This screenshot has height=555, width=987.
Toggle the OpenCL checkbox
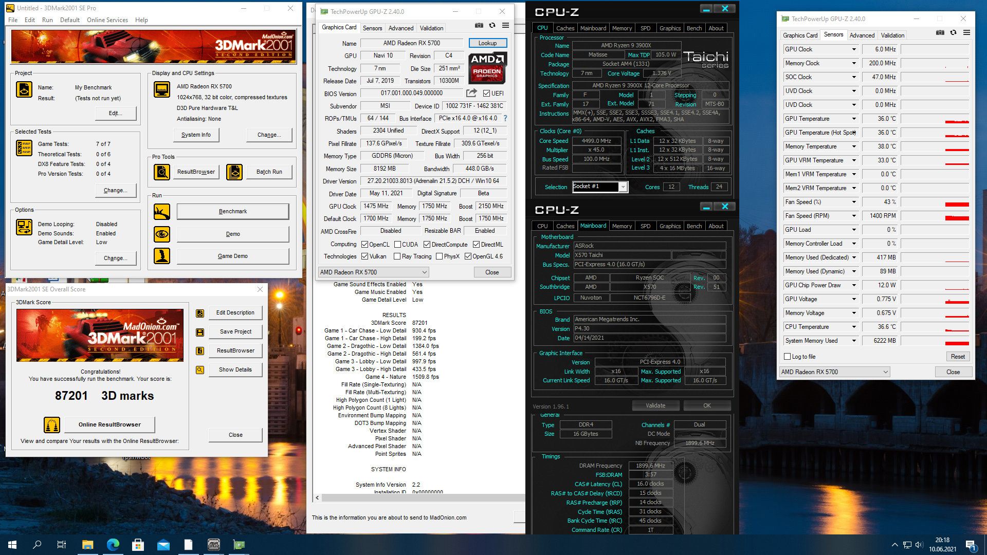364,245
